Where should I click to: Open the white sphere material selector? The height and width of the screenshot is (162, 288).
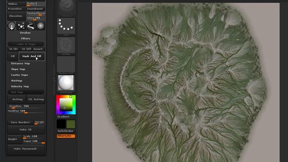click(66, 83)
